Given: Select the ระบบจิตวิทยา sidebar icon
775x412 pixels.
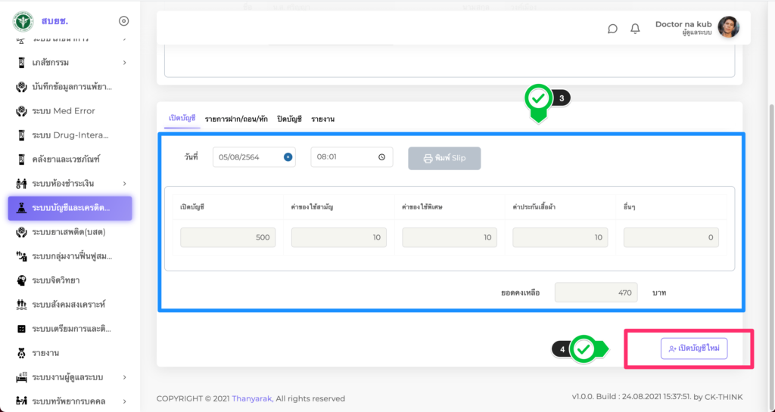Looking at the screenshot, I should click(x=21, y=280).
